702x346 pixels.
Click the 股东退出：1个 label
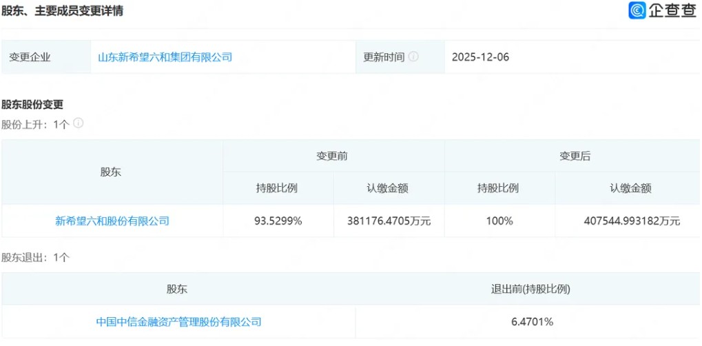[x=35, y=257]
